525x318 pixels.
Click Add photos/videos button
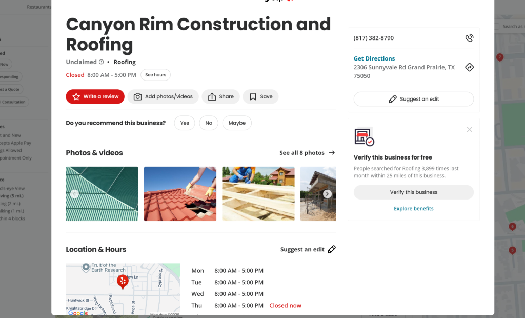click(164, 96)
